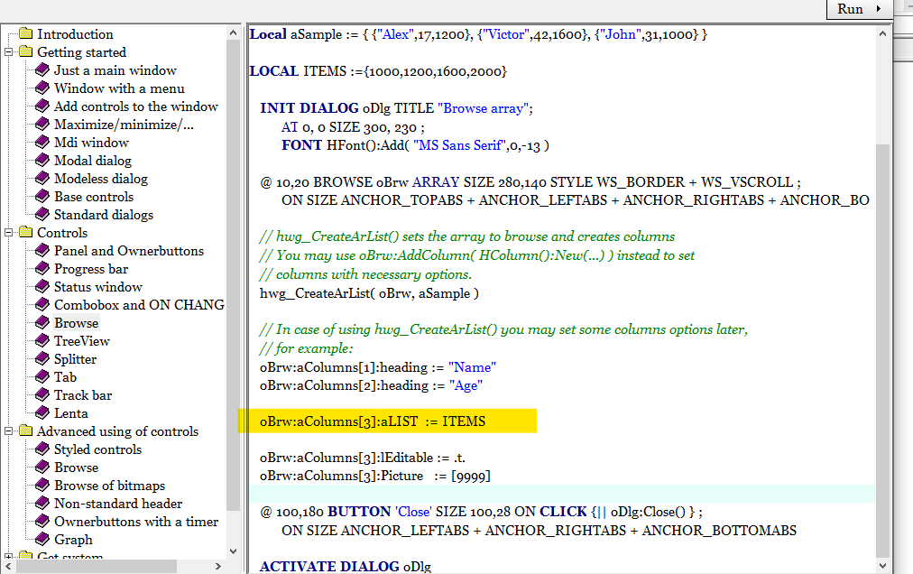Open the Track bar topic
913x574 pixels.
click(x=83, y=395)
